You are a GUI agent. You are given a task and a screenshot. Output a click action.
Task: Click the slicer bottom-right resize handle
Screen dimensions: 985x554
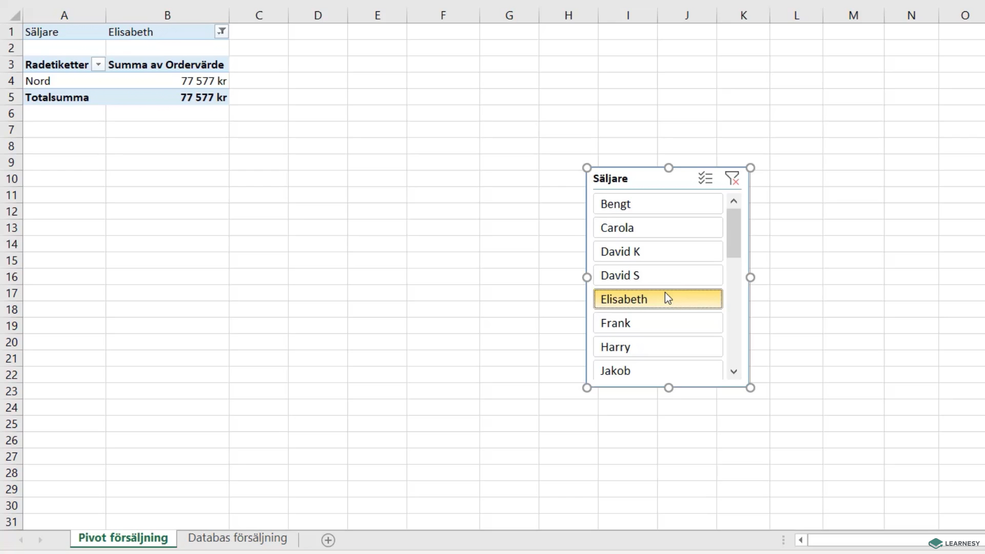point(751,388)
